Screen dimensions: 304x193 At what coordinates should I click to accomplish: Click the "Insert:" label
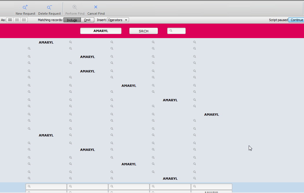102,20
